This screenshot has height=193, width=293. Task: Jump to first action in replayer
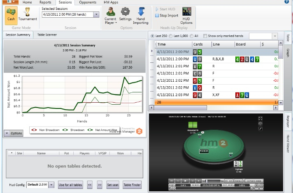[172, 181]
